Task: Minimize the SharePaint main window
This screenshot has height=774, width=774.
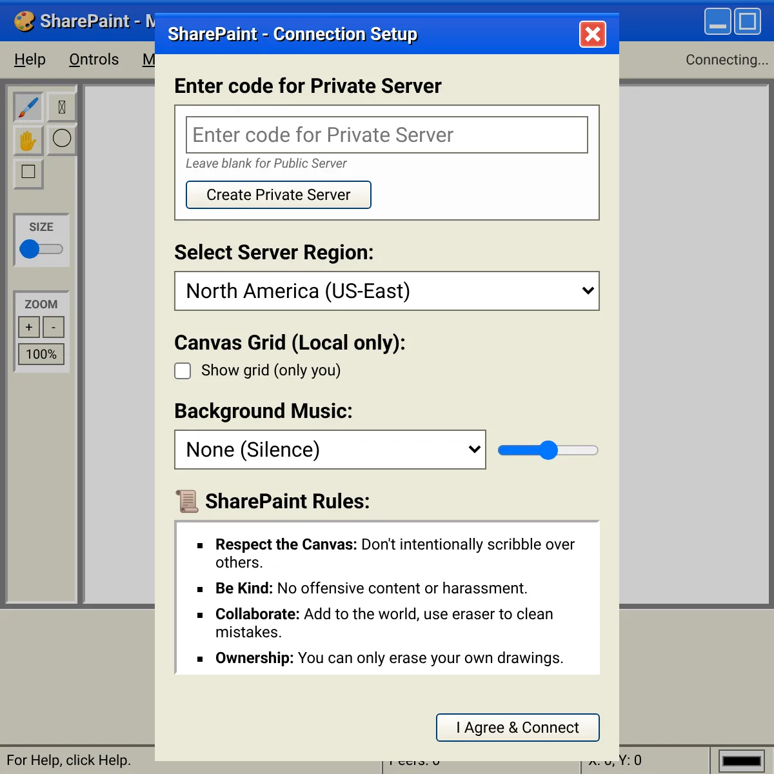Action: (x=718, y=21)
